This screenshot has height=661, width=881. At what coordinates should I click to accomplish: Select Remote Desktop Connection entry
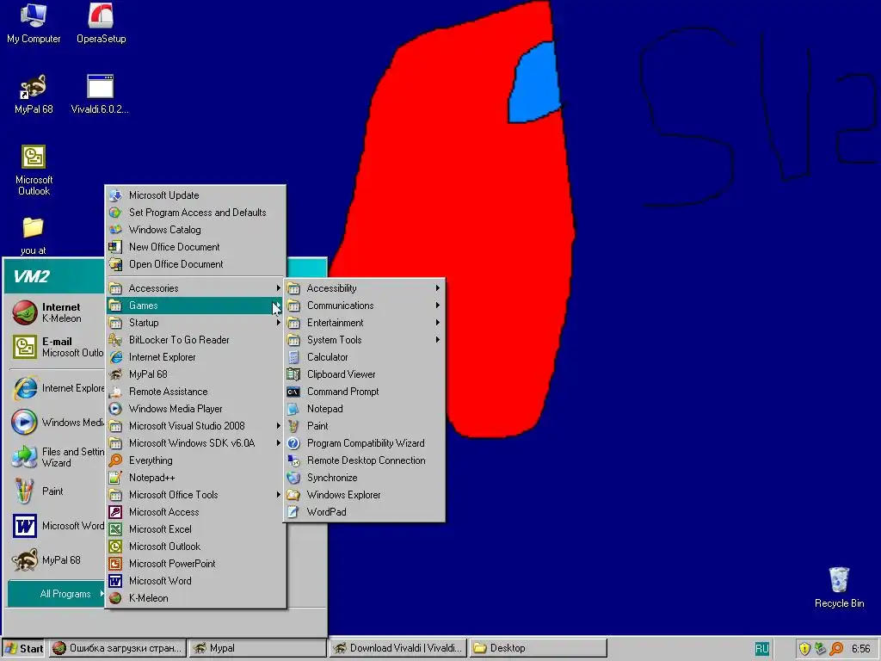365,460
